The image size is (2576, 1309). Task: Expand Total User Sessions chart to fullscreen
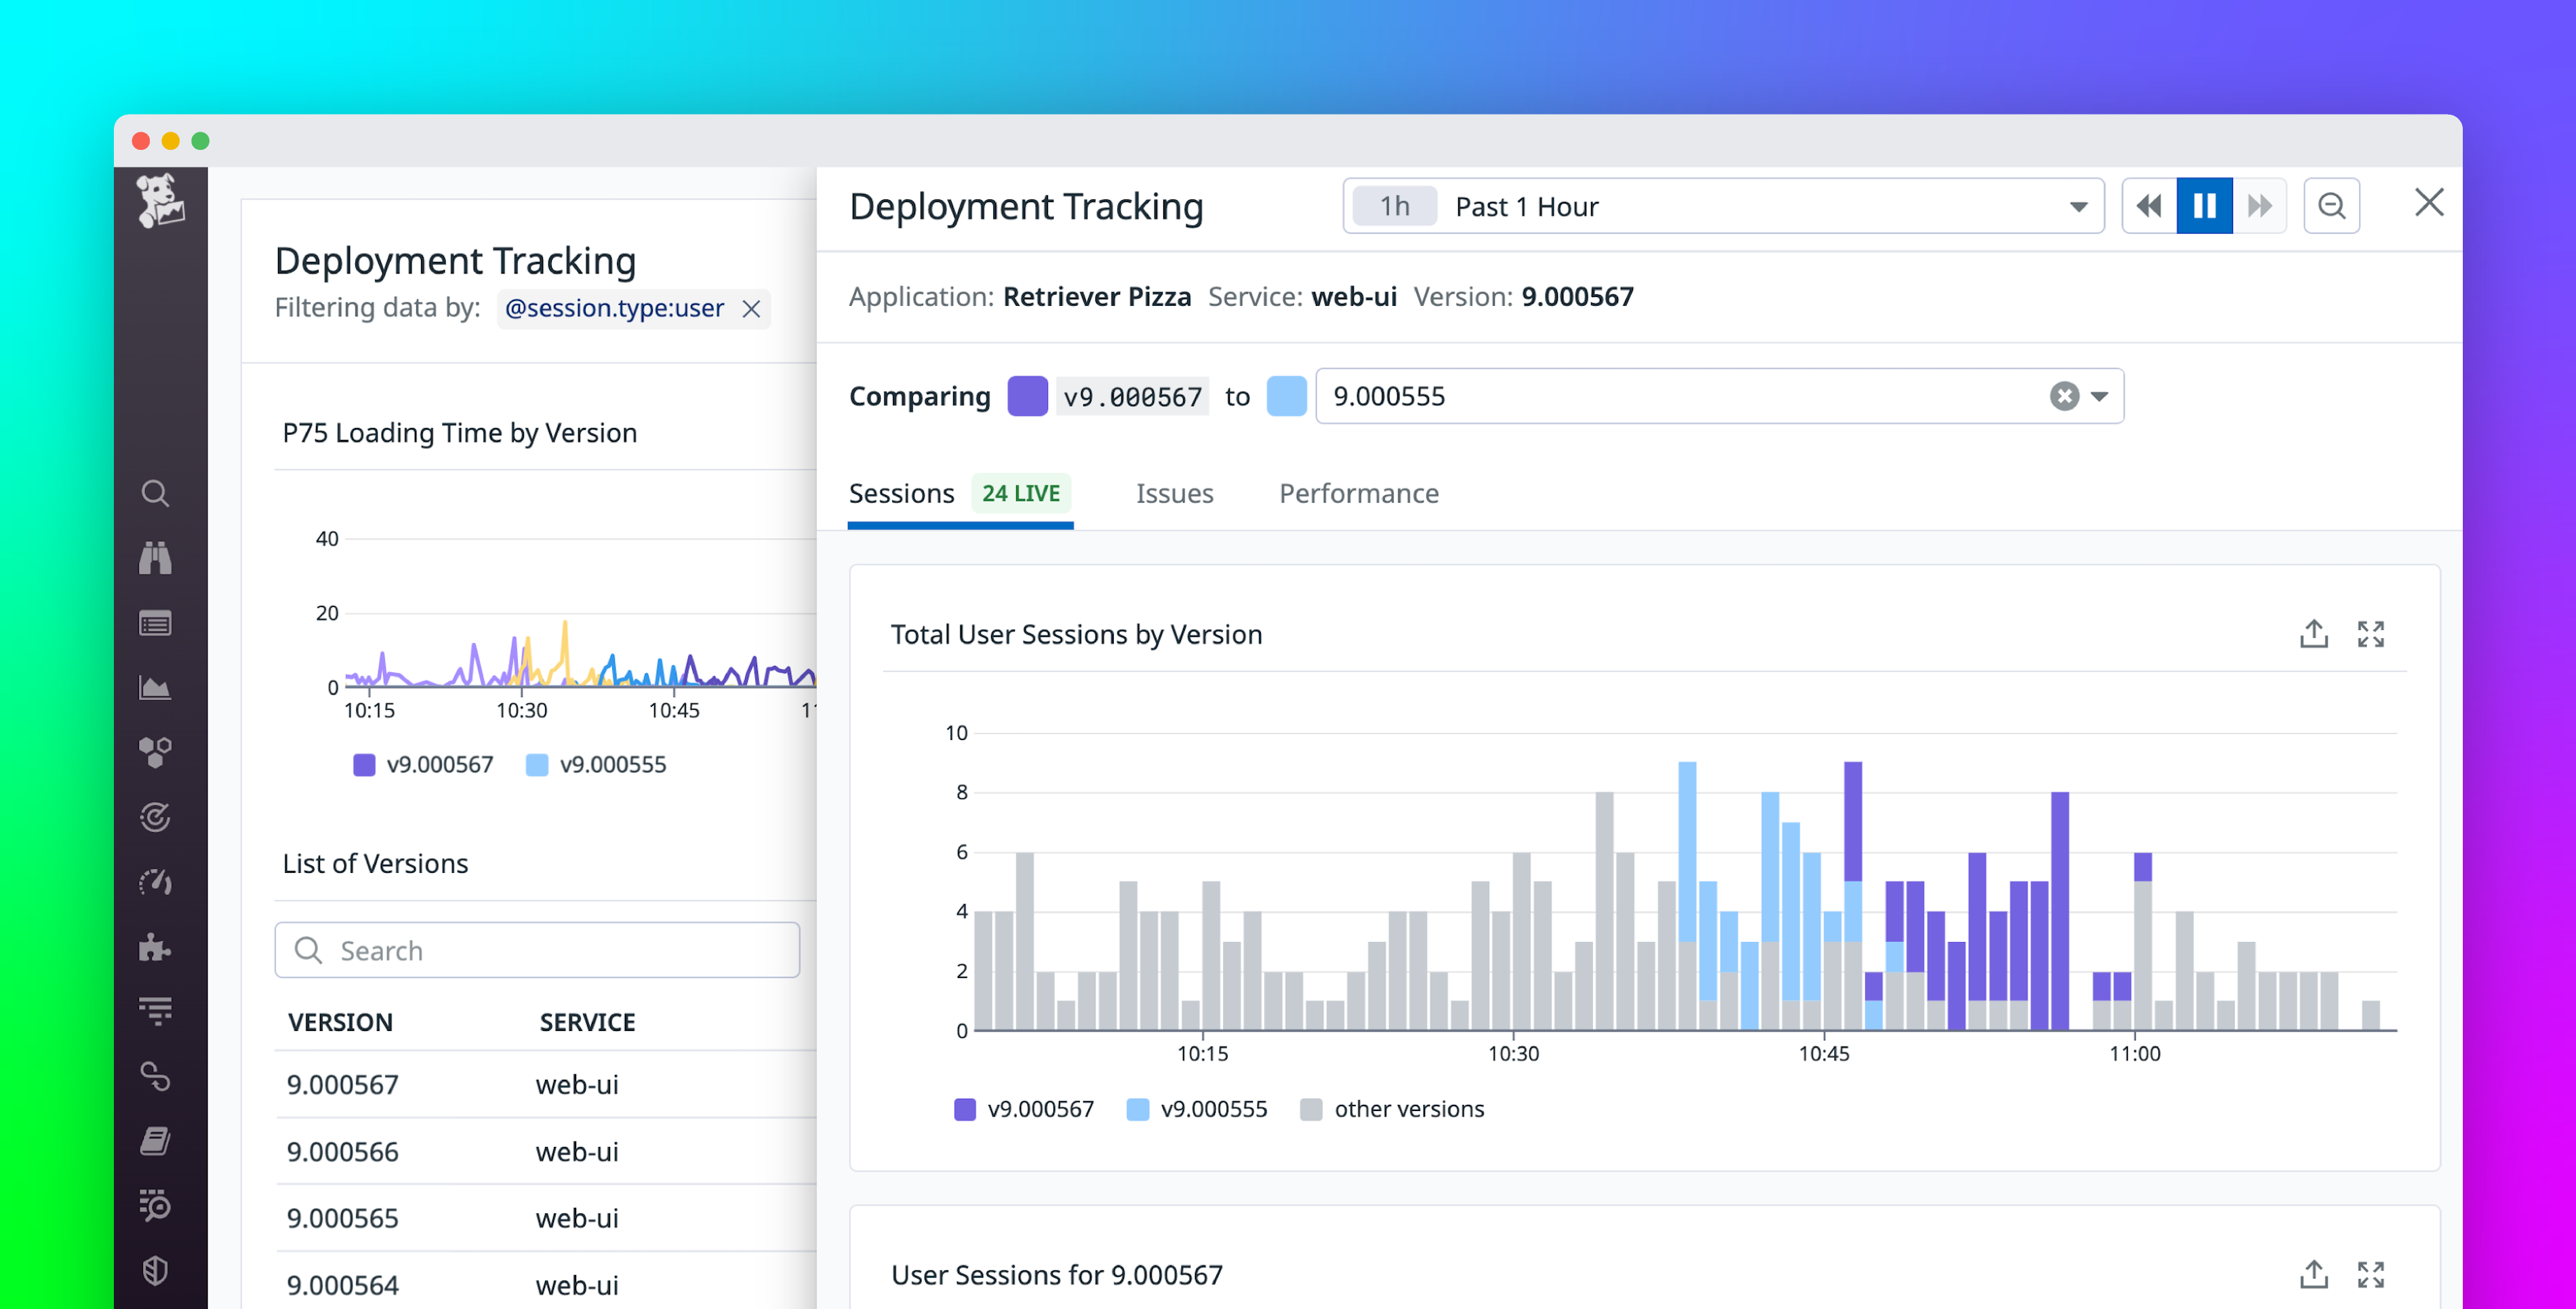point(2371,633)
